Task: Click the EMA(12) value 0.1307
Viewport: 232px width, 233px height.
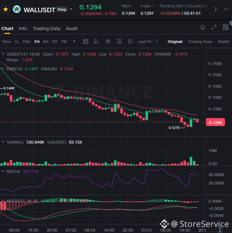Action: (32, 69)
